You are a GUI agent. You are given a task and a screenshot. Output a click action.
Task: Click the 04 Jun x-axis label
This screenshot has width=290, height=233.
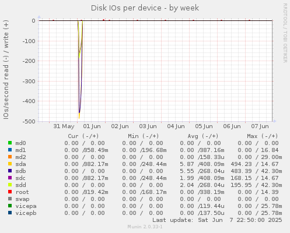tap(176, 126)
